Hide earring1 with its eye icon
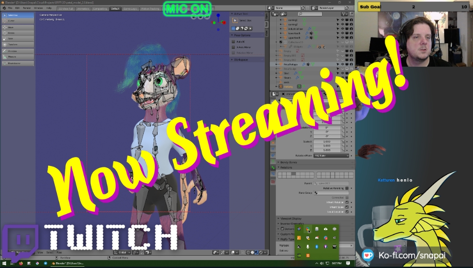473x268 pixels. point(342,20)
